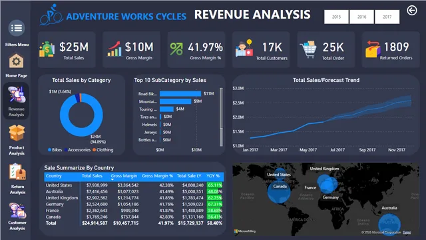This screenshot has width=426, height=240.
Task: Click France row in country table
Action: coord(134,211)
